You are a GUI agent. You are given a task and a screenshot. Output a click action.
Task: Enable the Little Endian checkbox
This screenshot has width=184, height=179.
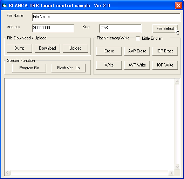[138, 39]
